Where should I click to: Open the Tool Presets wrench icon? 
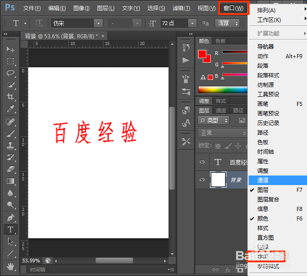(x=186, y=142)
